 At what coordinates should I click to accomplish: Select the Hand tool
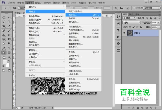pyautogui.click(x=4, y=57)
